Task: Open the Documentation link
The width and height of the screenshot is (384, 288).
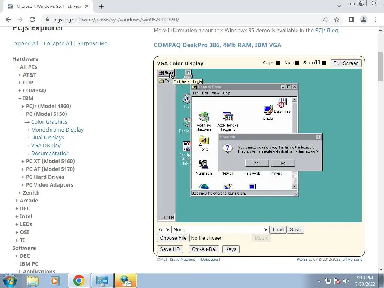Action: (x=50, y=153)
